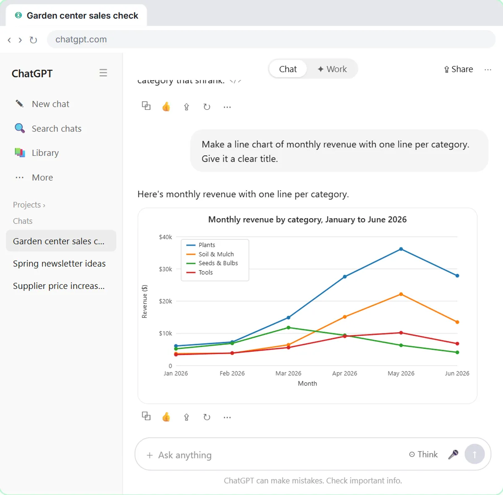Regenerate the chart response

(x=207, y=417)
